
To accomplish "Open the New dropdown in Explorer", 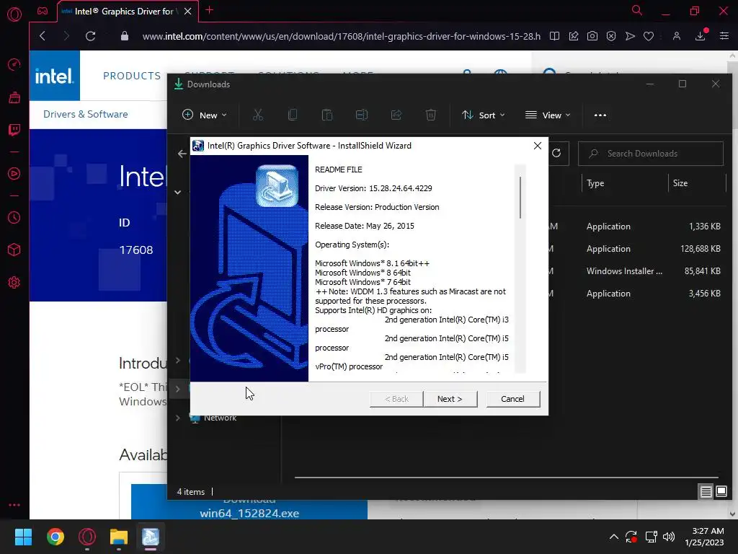I will (204, 115).
